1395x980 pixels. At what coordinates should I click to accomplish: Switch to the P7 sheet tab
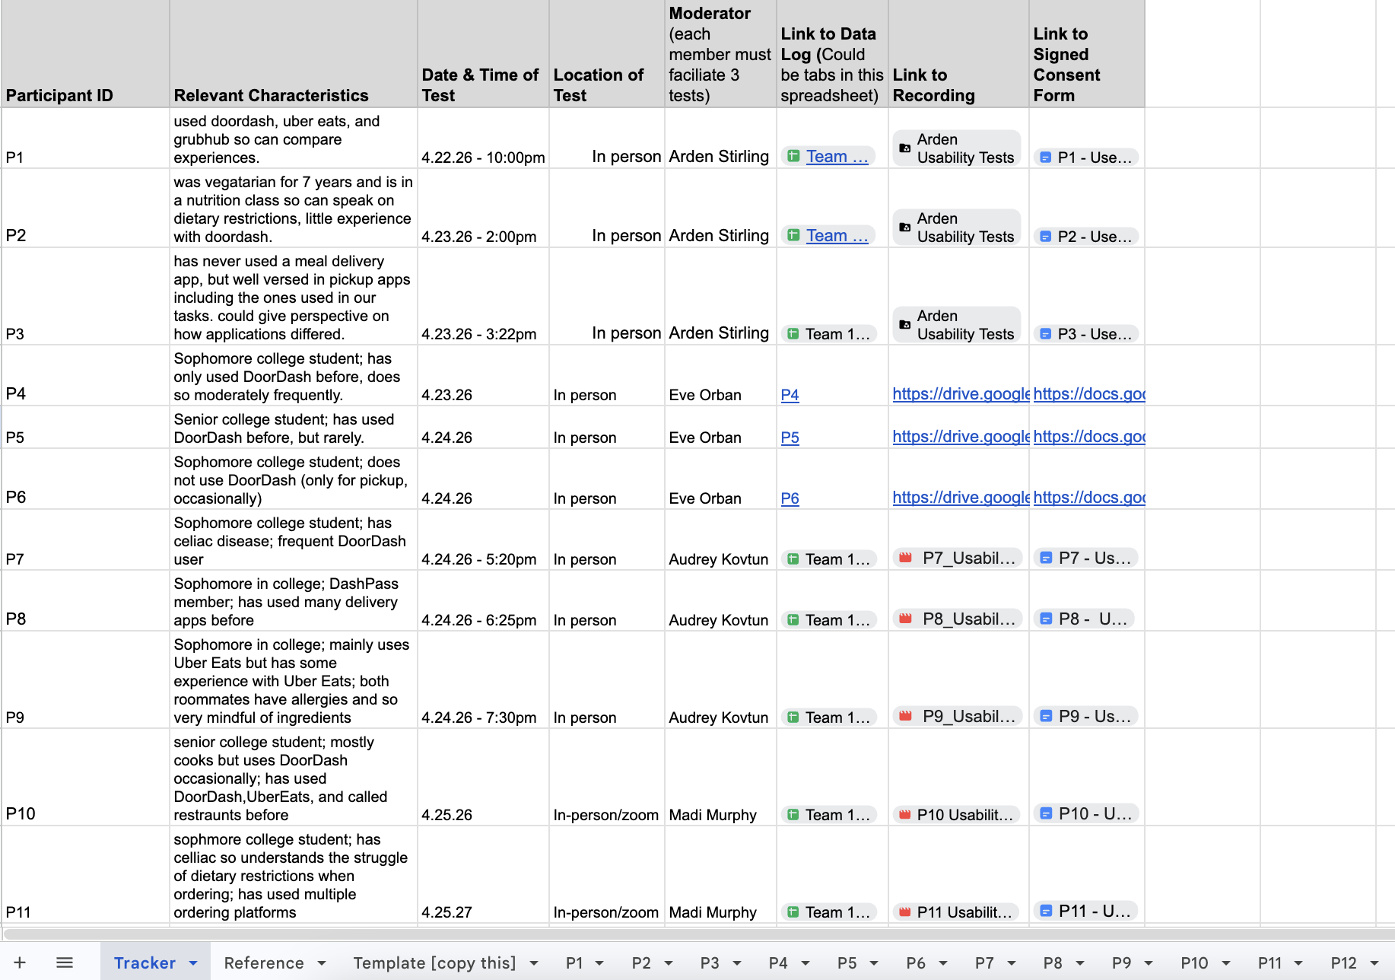click(984, 963)
